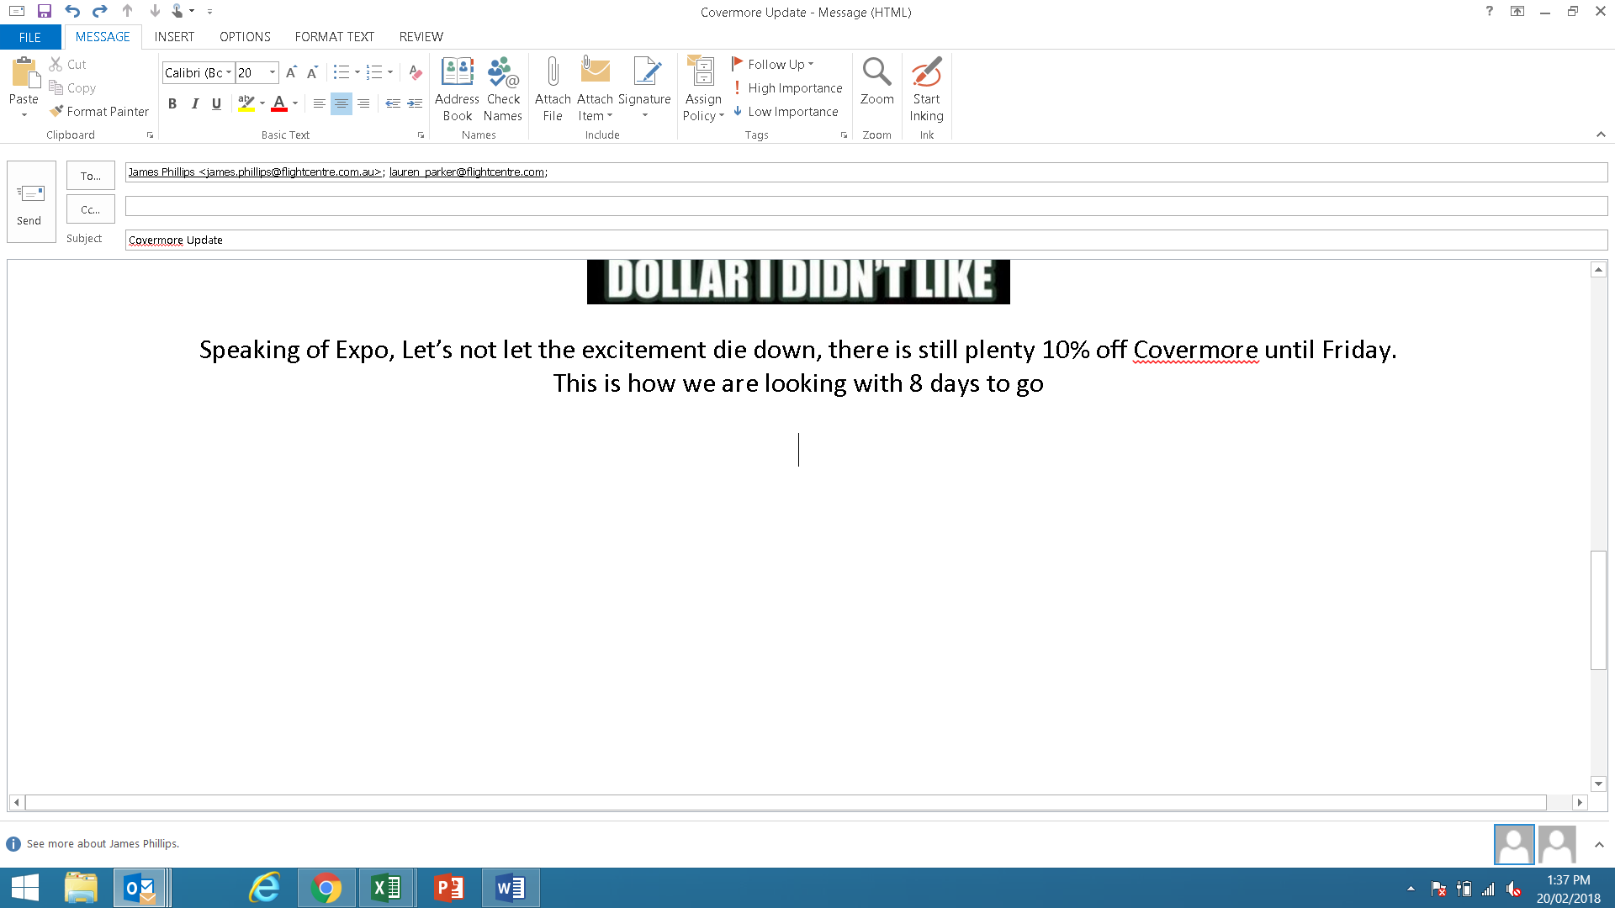Attach a File to the message

pyautogui.click(x=553, y=89)
